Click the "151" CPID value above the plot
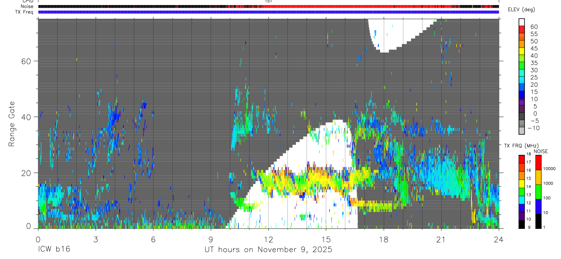The image size is (561, 259). pyautogui.click(x=268, y=1)
